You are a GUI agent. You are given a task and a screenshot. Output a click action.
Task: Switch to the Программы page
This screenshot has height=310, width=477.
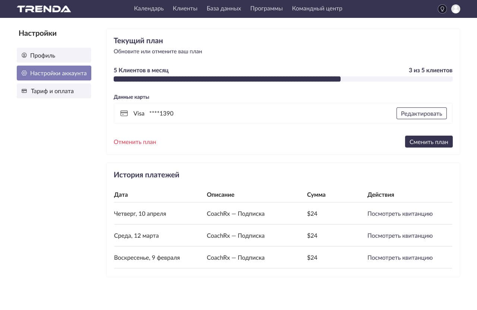[266, 9]
